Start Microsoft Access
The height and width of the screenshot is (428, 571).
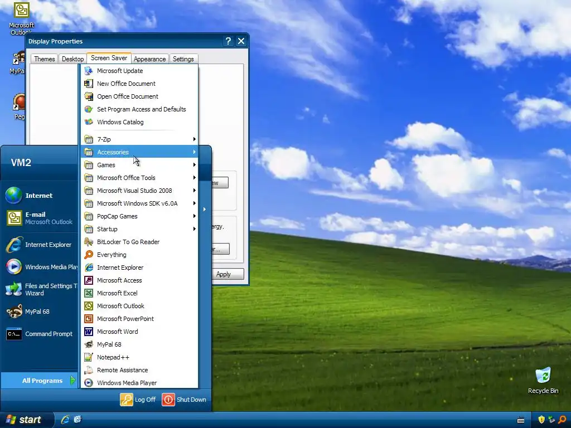[139, 280]
